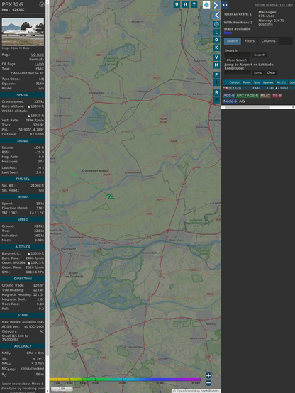The width and height of the screenshot is (295, 393).
Task: Sort table by Callsign column header
Action: click(235, 82)
